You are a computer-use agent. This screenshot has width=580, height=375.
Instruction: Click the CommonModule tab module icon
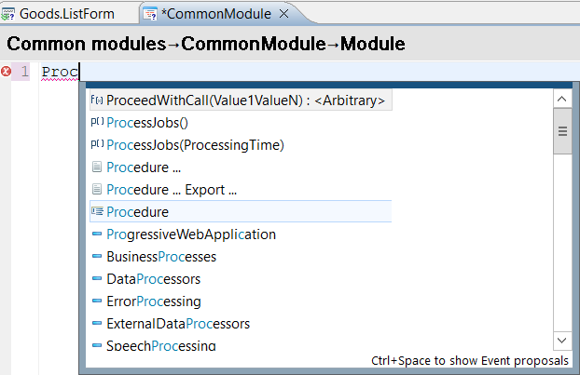(x=150, y=14)
